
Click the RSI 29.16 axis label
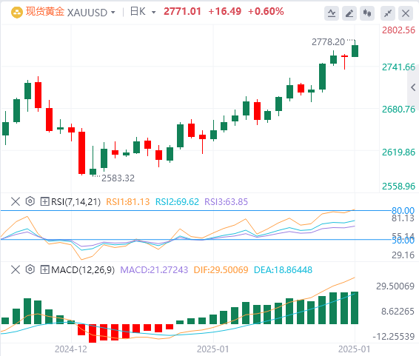403,255
